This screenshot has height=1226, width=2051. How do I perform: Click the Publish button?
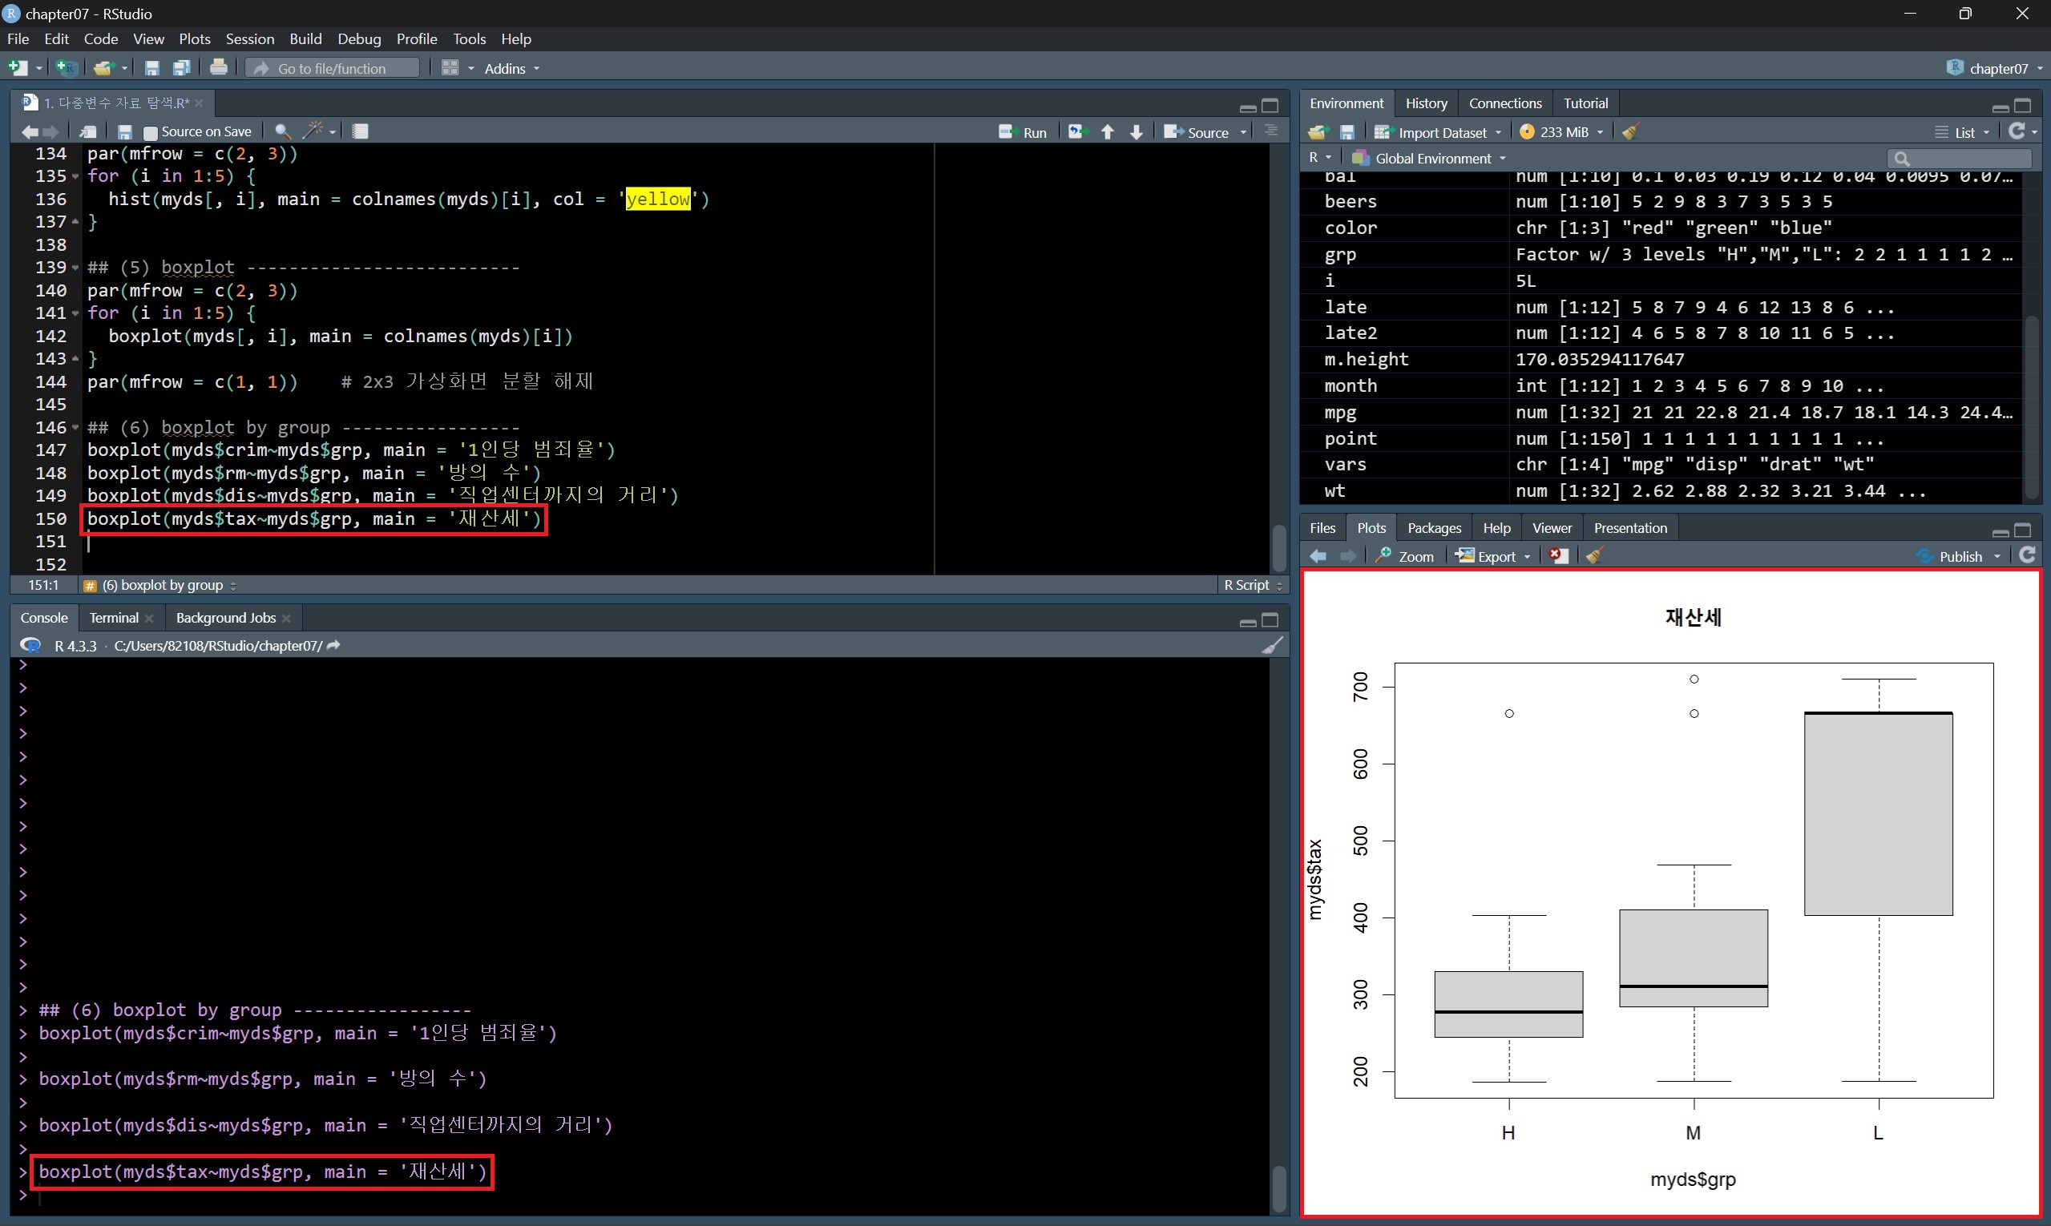[1959, 556]
